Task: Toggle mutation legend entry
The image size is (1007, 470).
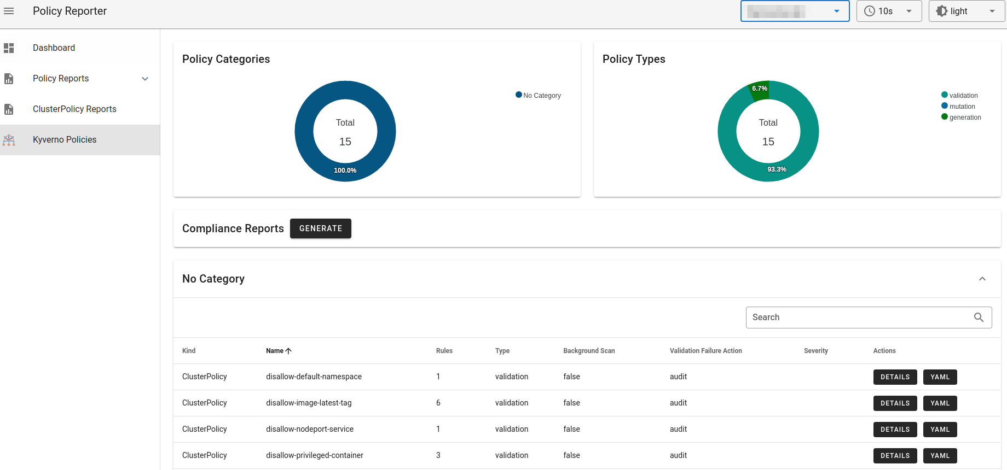Action: click(x=958, y=106)
